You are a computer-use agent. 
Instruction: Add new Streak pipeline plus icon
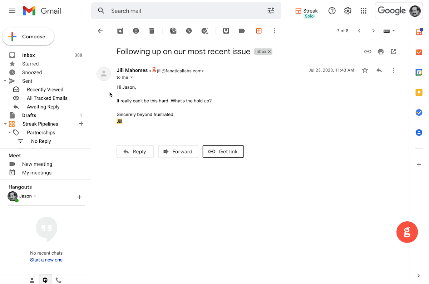[x=81, y=124]
